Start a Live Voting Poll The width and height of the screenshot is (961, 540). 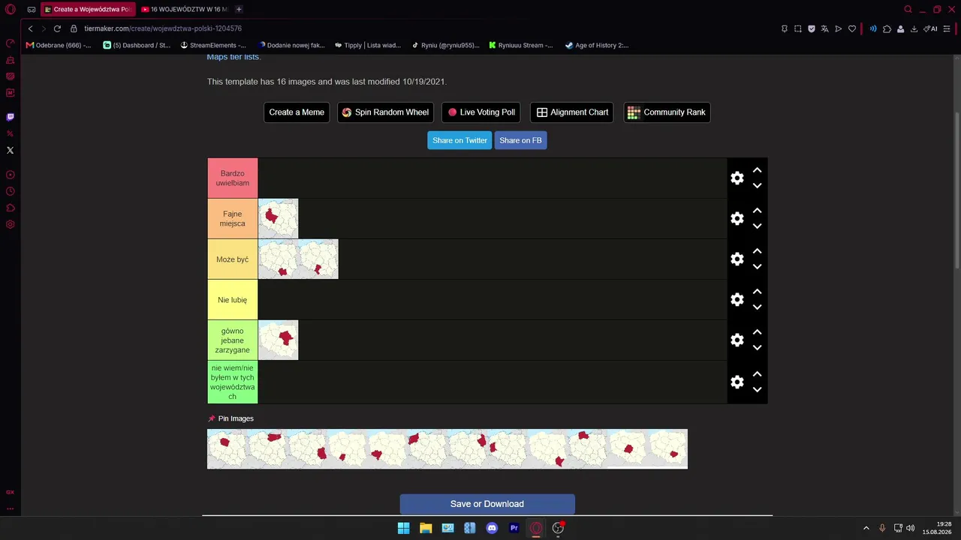click(x=481, y=112)
